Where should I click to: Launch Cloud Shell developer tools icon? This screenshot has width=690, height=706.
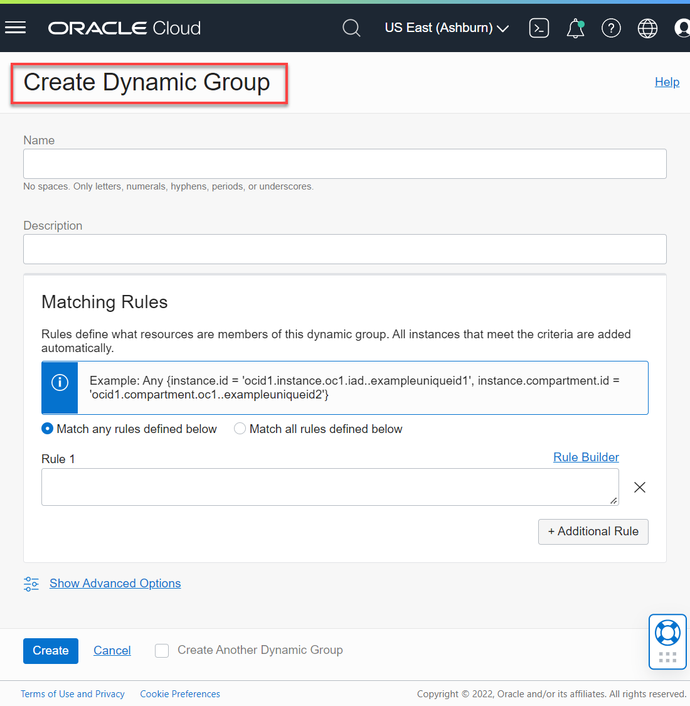[x=539, y=28]
